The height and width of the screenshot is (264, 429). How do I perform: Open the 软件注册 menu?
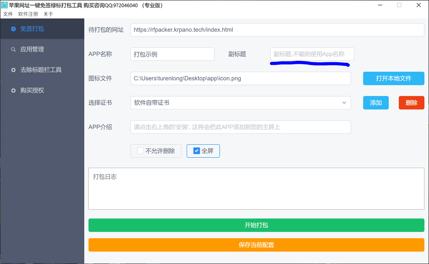pos(28,14)
